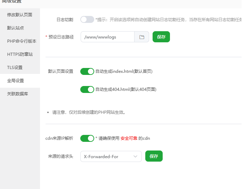Click the 自动生成404.html(默认404页面) label text
This screenshot has width=244, height=189.
point(126,89)
